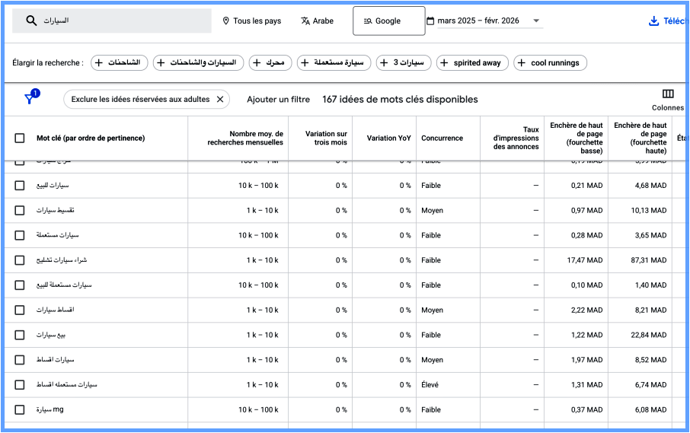This screenshot has height=433, width=690.
Task: Select all keywords header checkbox
Action: [x=20, y=138]
